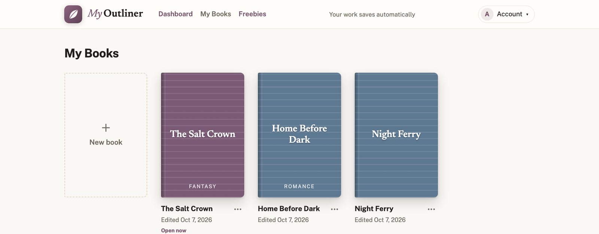Open the Home Before Dark book cover
This screenshot has height=234, width=599.
pyautogui.click(x=299, y=135)
